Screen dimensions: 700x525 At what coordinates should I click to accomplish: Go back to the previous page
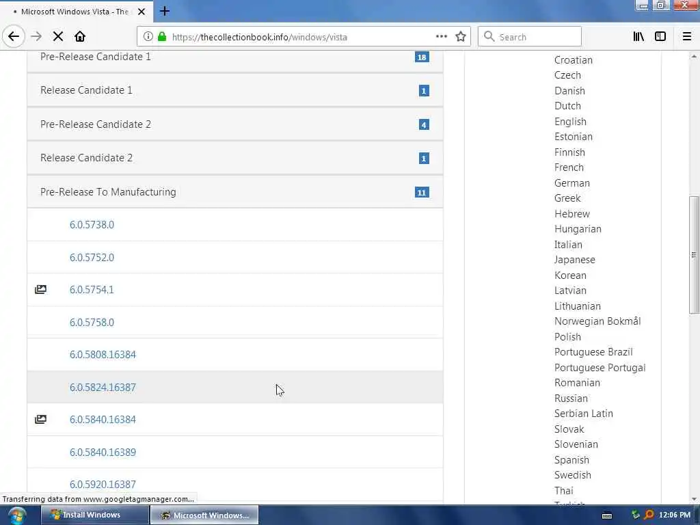point(14,36)
